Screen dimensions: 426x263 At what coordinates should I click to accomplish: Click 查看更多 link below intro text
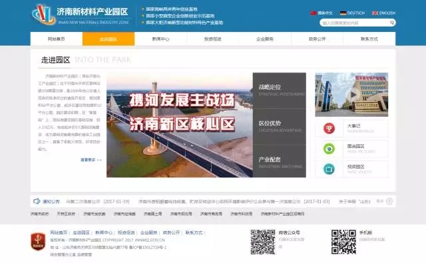click(x=91, y=159)
